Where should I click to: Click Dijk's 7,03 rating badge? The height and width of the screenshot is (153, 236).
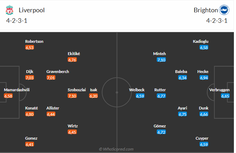click(29, 78)
